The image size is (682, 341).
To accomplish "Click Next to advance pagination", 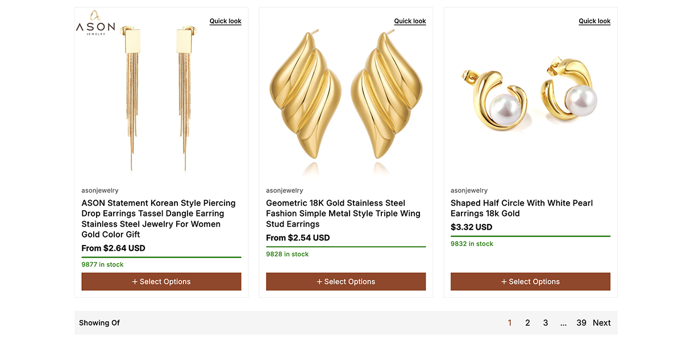I will (x=601, y=323).
